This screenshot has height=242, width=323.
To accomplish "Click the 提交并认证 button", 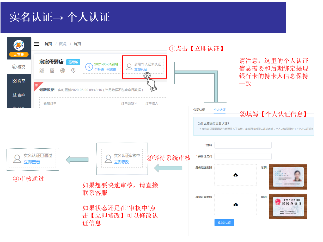I will pyautogui.click(x=224, y=222).
